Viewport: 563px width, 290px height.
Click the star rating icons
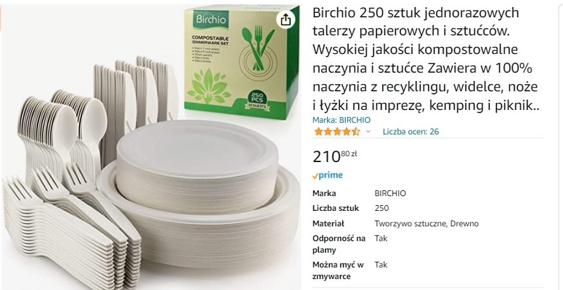click(x=337, y=132)
